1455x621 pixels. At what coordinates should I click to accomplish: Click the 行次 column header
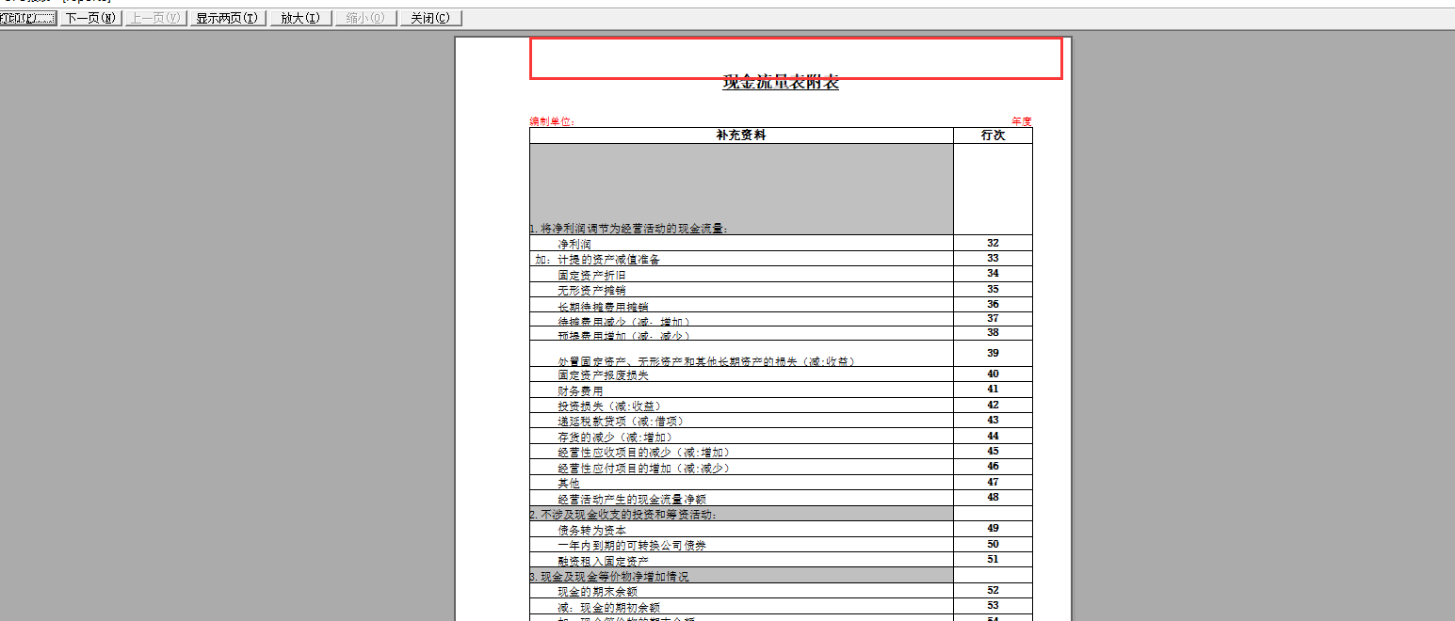(993, 135)
